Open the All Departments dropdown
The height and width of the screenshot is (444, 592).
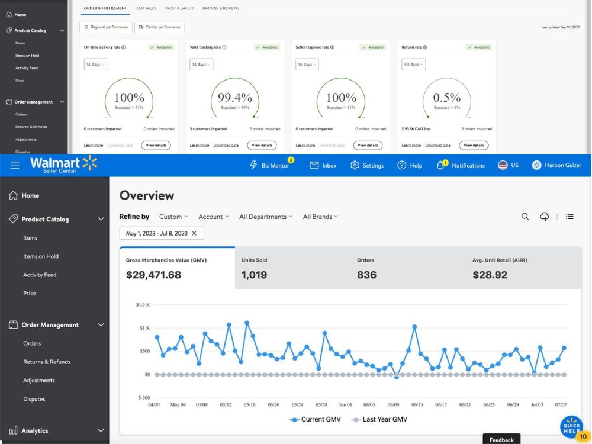tap(266, 217)
